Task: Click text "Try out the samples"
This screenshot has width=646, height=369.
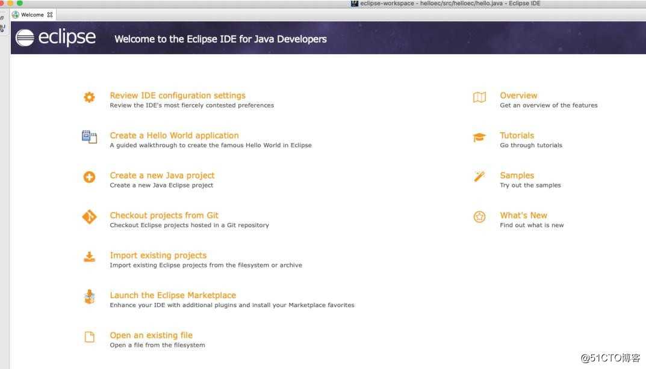Action: click(530, 185)
